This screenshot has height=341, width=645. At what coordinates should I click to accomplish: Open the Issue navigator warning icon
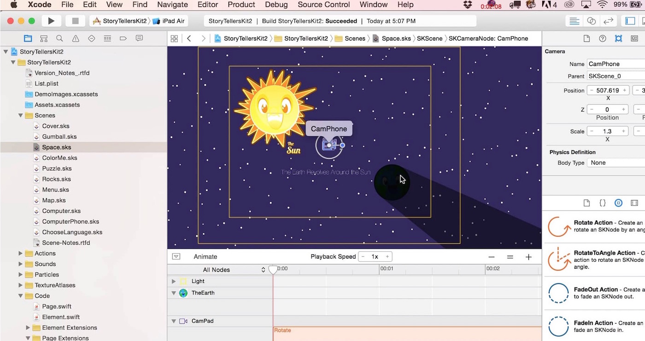[76, 38]
